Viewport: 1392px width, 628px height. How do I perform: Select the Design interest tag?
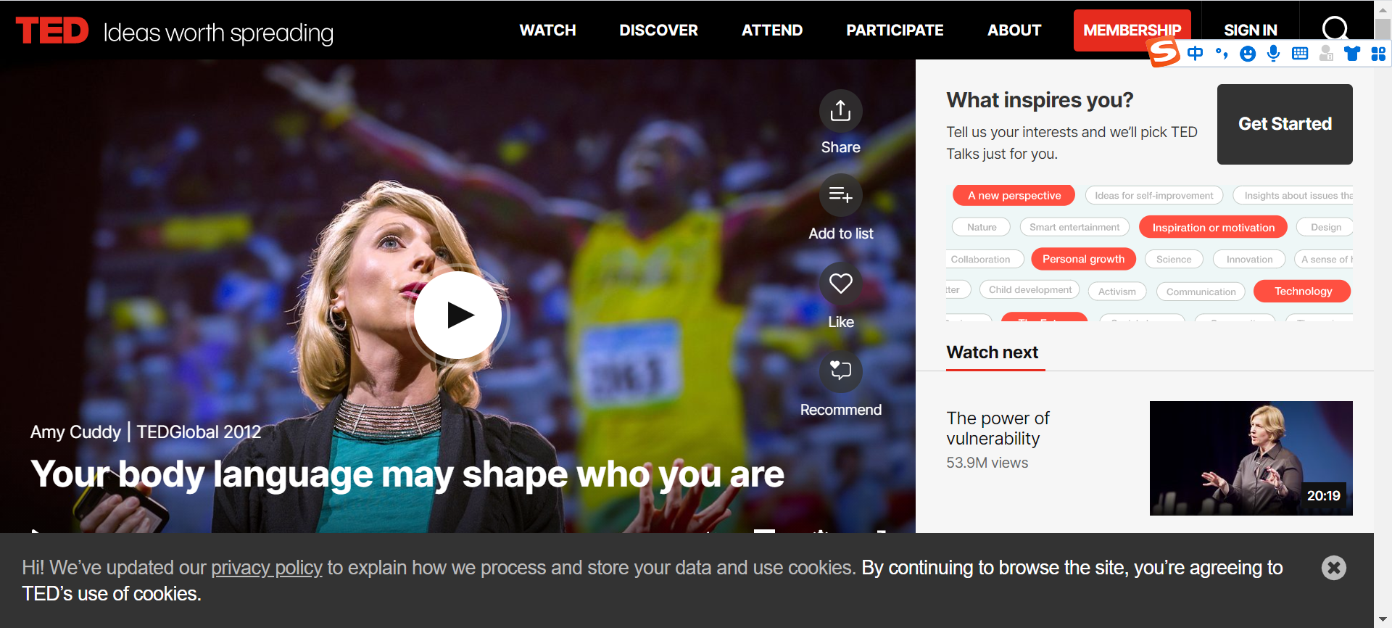[1325, 227]
